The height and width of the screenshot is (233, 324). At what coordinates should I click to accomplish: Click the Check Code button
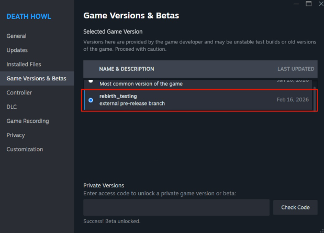coord(295,207)
